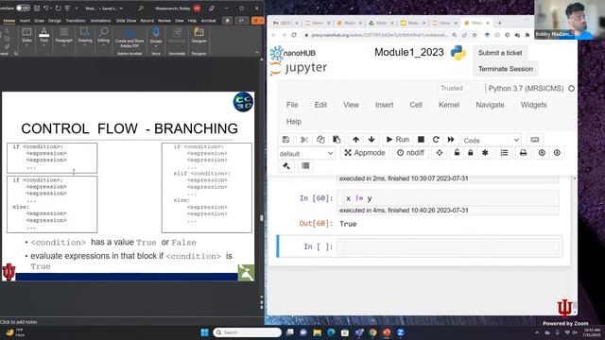Click the last circled arrow icon in toolbar
Image resolution: width=605 pixels, height=340 pixels.
tap(557, 153)
